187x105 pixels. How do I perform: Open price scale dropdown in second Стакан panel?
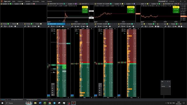pyautogui.click(x=29, y=27)
